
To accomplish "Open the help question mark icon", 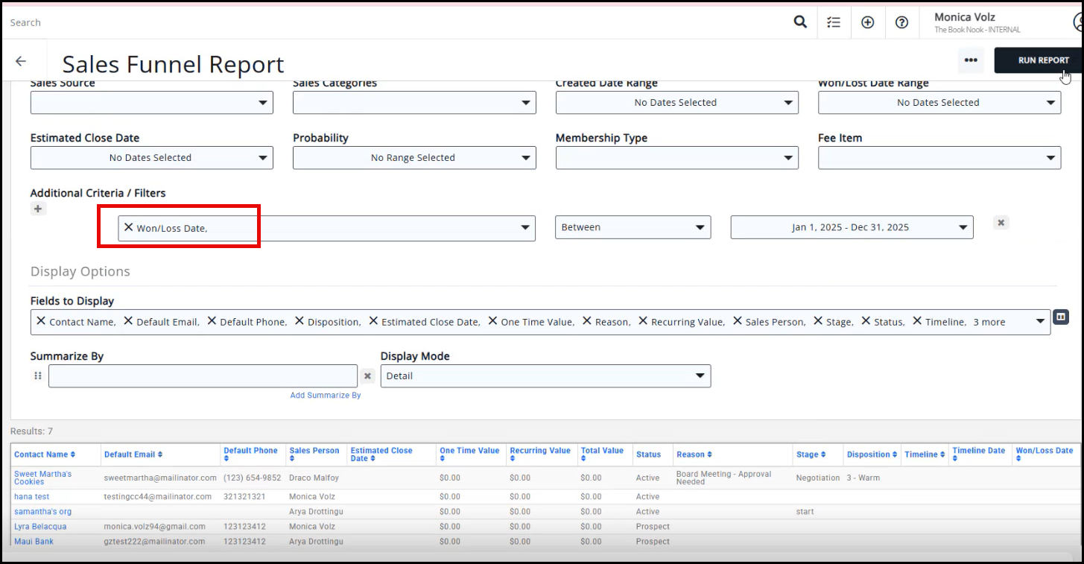I will tap(901, 22).
